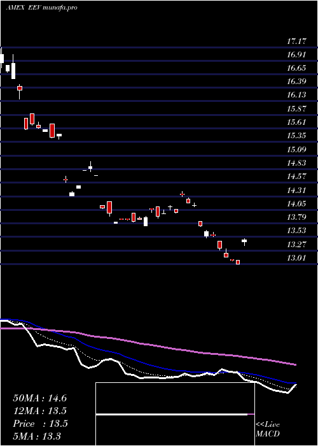The image size is (318, 446).
Task: Click the 15.09 price axis label
Action: [297, 149]
